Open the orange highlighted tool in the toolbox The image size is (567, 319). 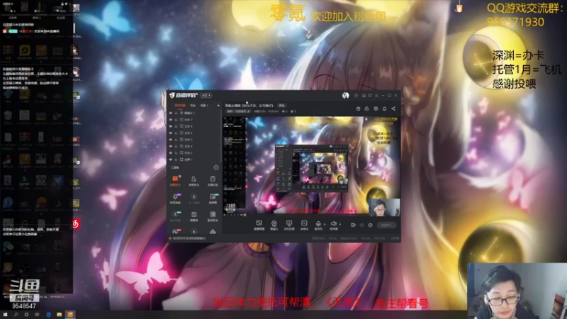click(175, 181)
